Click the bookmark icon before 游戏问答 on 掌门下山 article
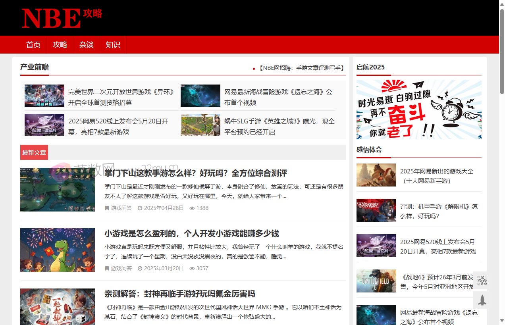 (x=106, y=208)
